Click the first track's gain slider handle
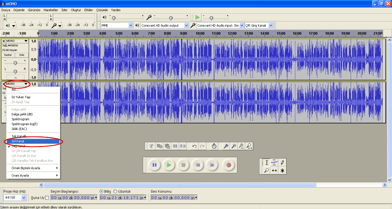 [15, 63]
